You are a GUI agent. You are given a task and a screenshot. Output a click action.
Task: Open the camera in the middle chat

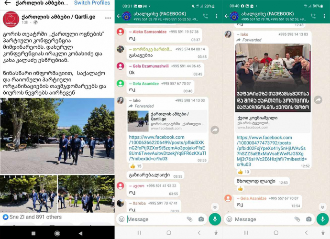click(x=201, y=219)
